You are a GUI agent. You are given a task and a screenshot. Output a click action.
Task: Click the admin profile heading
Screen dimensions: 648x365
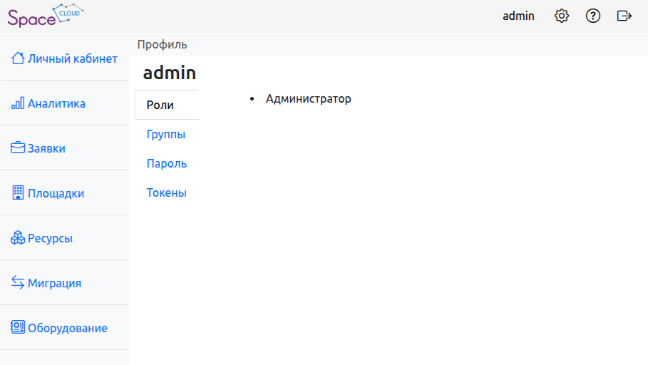pos(170,73)
